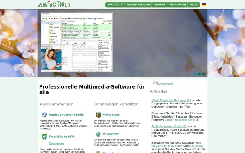245x153 pixels.
Task: Click the mp3Tag Pro screenshot in slider
Action: pos(77,42)
